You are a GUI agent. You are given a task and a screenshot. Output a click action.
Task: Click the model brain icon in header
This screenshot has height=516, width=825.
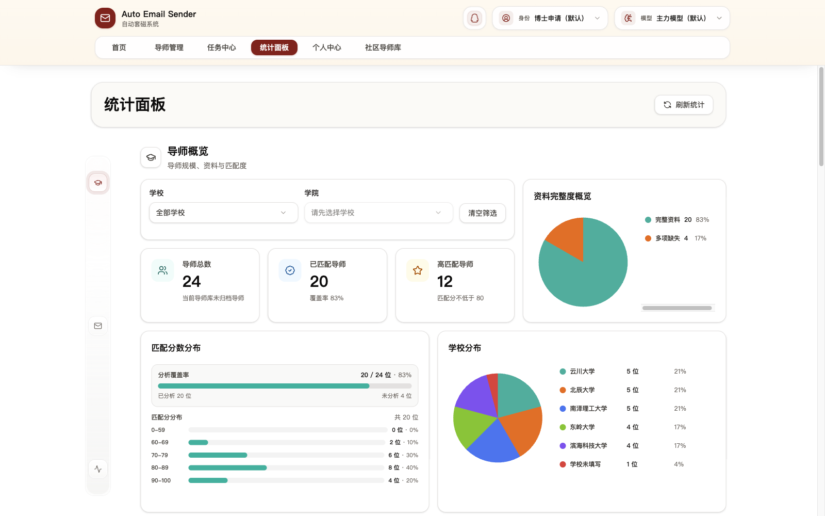pyautogui.click(x=628, y=18)
